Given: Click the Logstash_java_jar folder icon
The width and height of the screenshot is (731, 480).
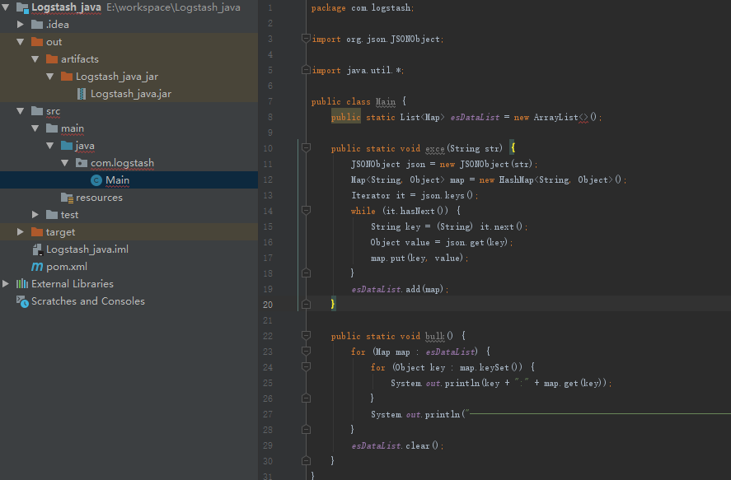Looking at the screenshot, I should coord(67,77).
